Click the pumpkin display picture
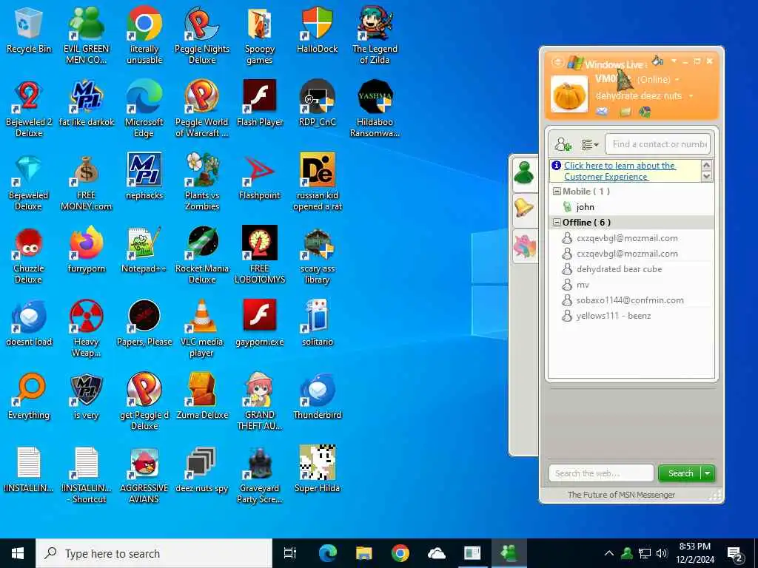Image resolution: width=758 pixels, height=568 pixels. [569, 94]
